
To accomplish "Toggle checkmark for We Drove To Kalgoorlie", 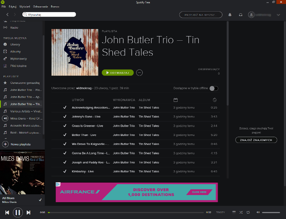I will (x=65, y=144).
